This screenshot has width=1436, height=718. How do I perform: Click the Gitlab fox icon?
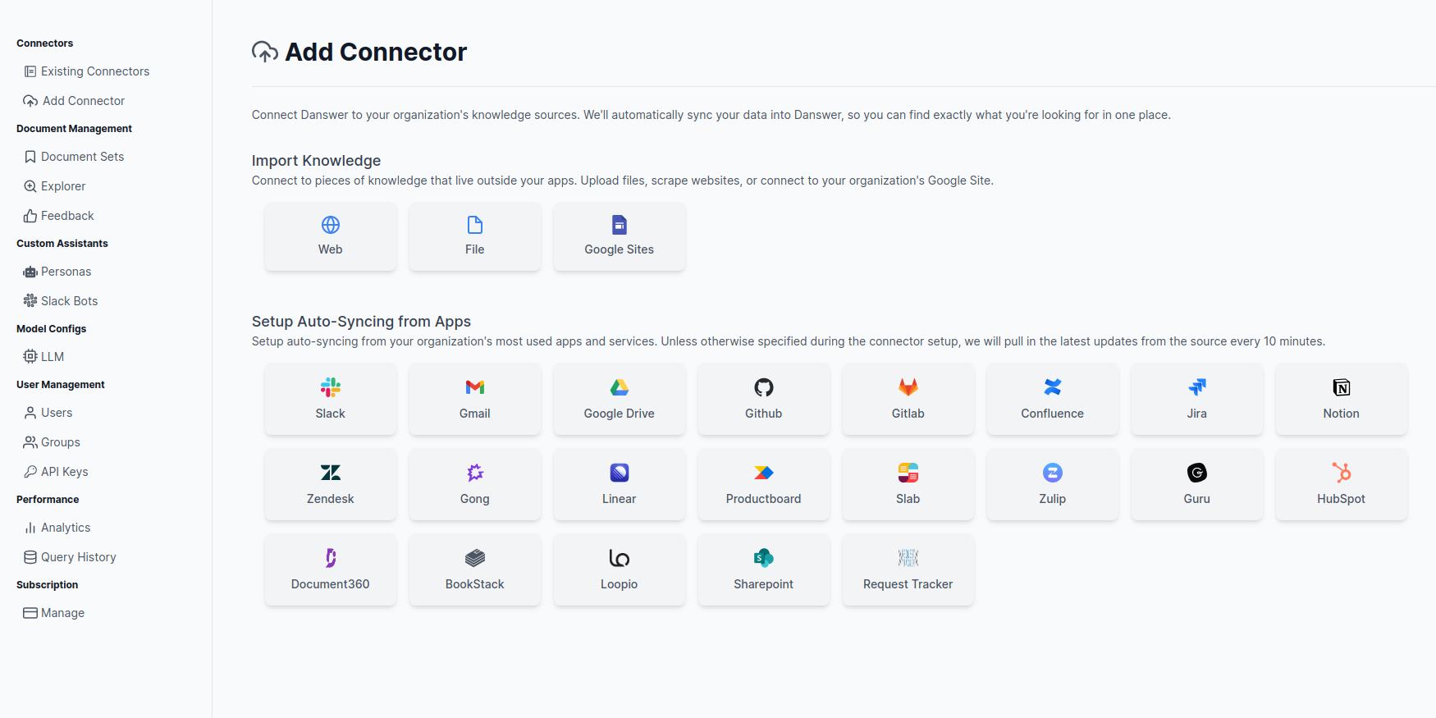908,387
